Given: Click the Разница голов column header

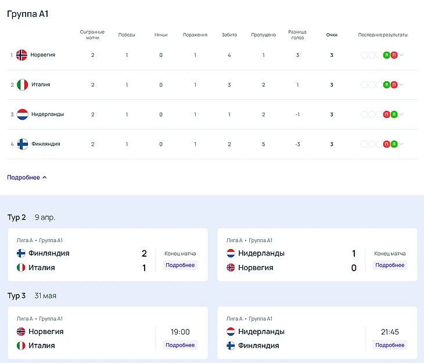Looking at the screenshot, I should pos(297,35).
